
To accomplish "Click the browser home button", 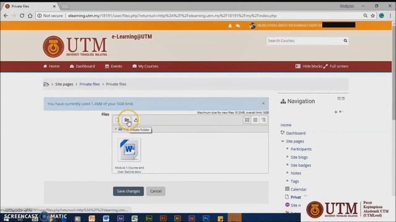I will tap(30, 15).
